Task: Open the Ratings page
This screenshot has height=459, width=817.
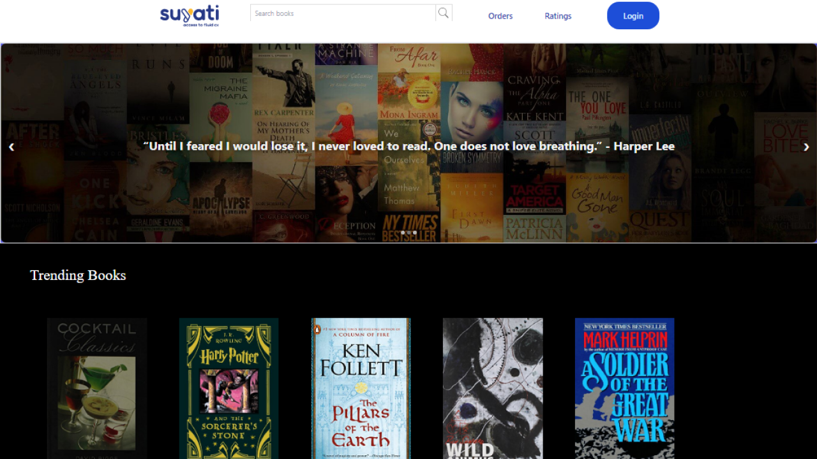Action: [x=558, y=16]
